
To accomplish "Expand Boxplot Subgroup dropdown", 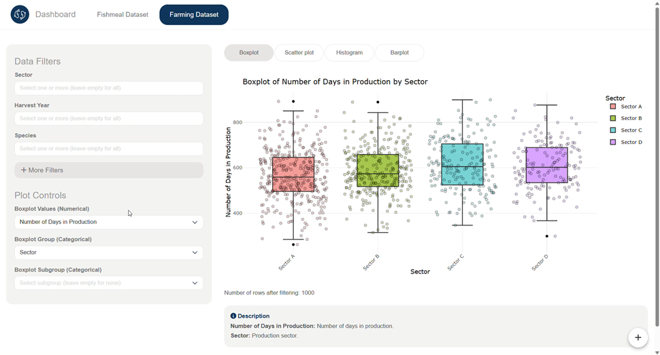I will click(109, 283).
